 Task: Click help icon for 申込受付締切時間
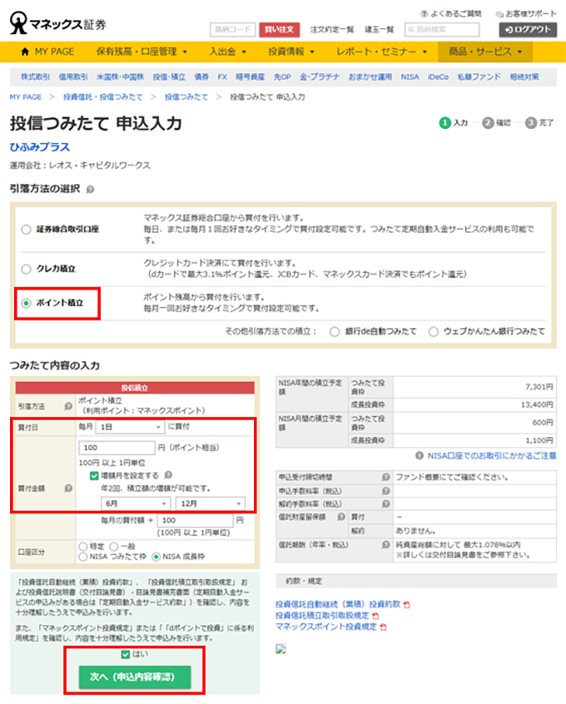(385, 477)
